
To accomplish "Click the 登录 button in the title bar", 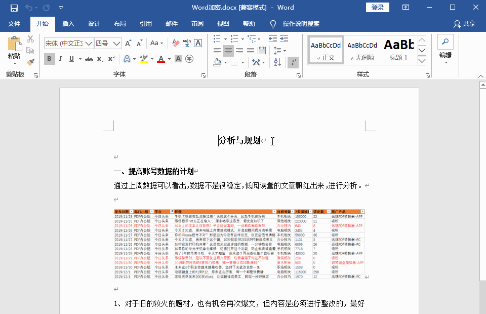I will pyautogui.click(x=377, y=7).
